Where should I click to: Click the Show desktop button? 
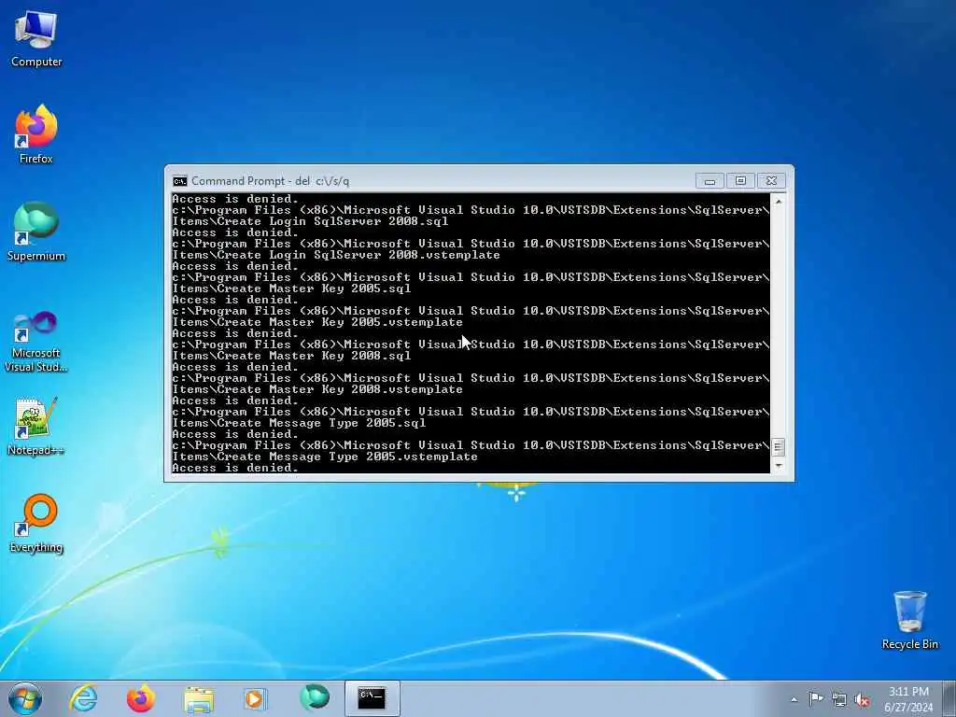point(949,698)
